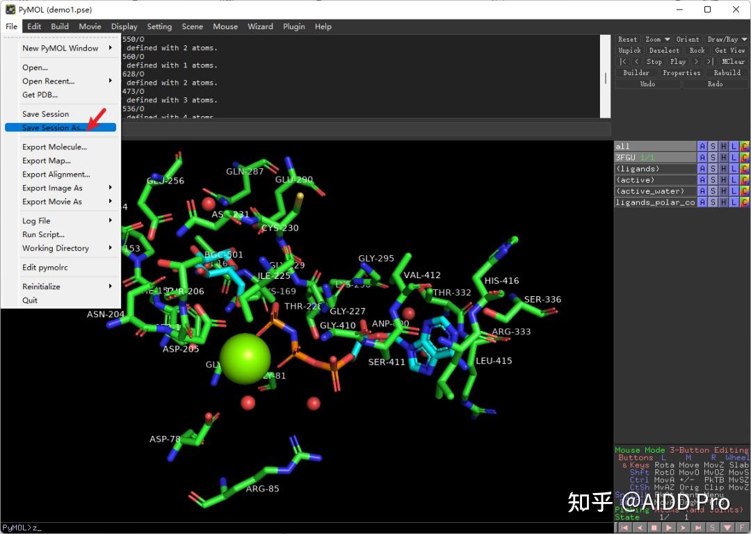Open the Color menu for the all row
This screenshot has width=751, height=534.
[x=745, y=147]
